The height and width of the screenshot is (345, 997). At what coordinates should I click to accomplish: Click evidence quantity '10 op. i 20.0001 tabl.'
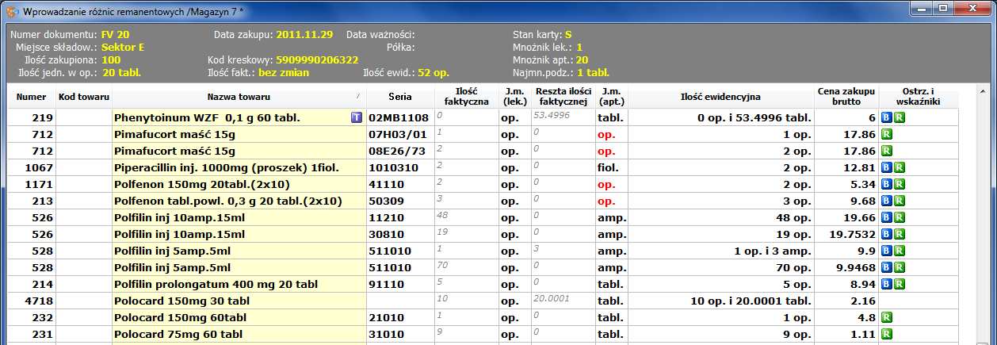[720, 301]
